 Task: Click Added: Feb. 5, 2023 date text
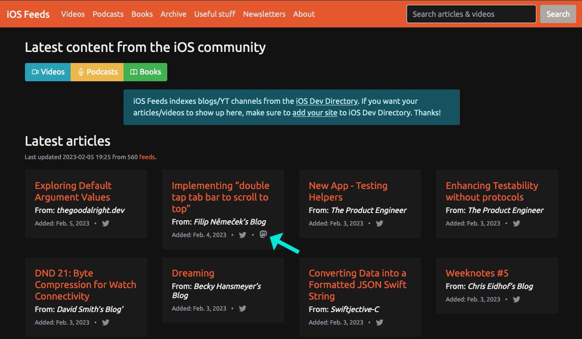point(62,224)
